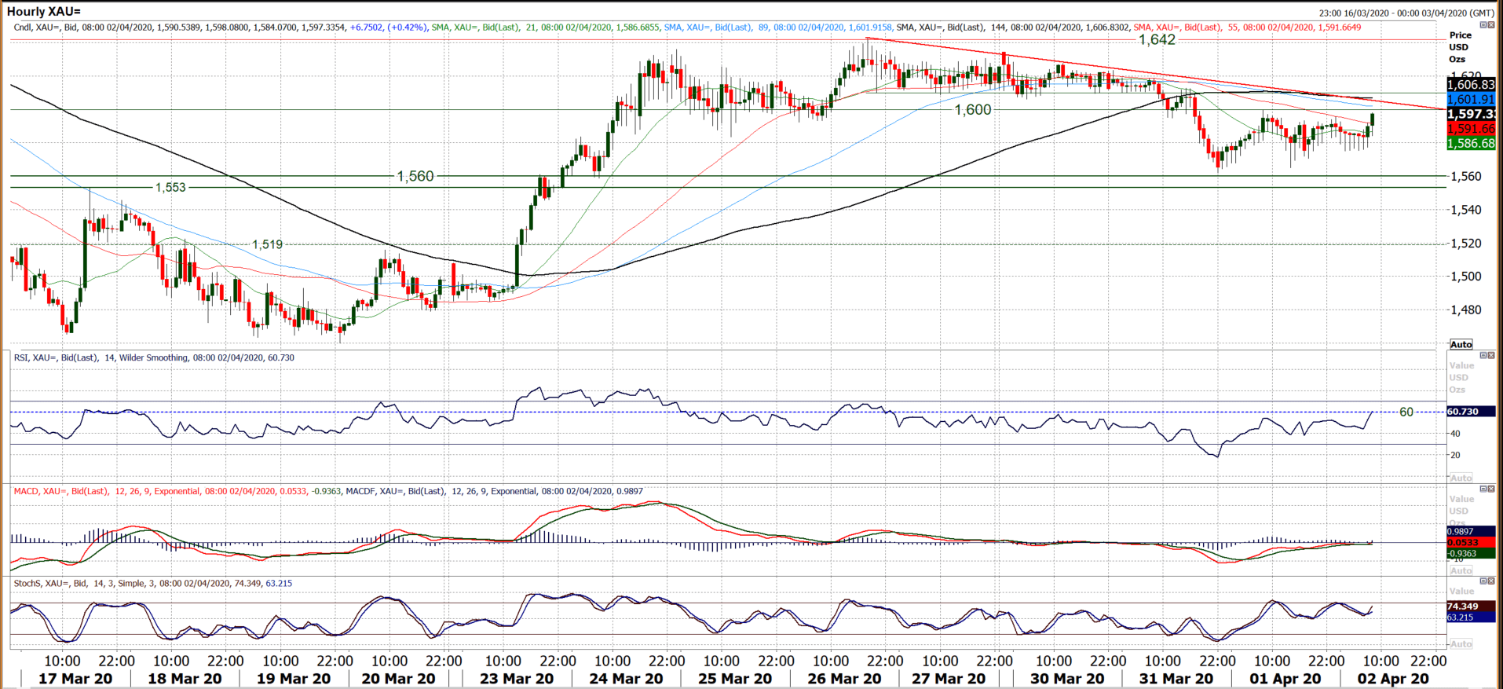The height and width of the screenshot is (689, 1503).
Task: Select the RSI 60 level label
Action: [x=1406, y=412]
